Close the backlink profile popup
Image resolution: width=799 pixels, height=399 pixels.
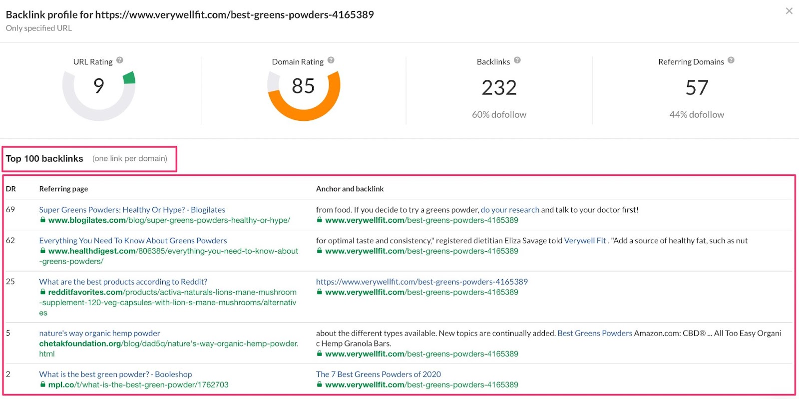789,11
